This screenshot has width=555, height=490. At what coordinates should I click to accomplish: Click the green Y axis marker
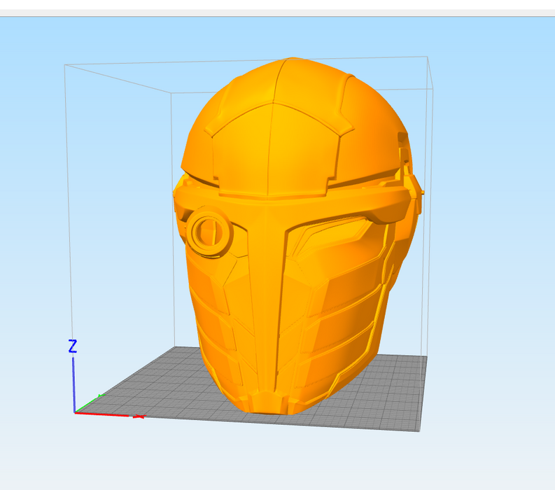pos(100,397)
